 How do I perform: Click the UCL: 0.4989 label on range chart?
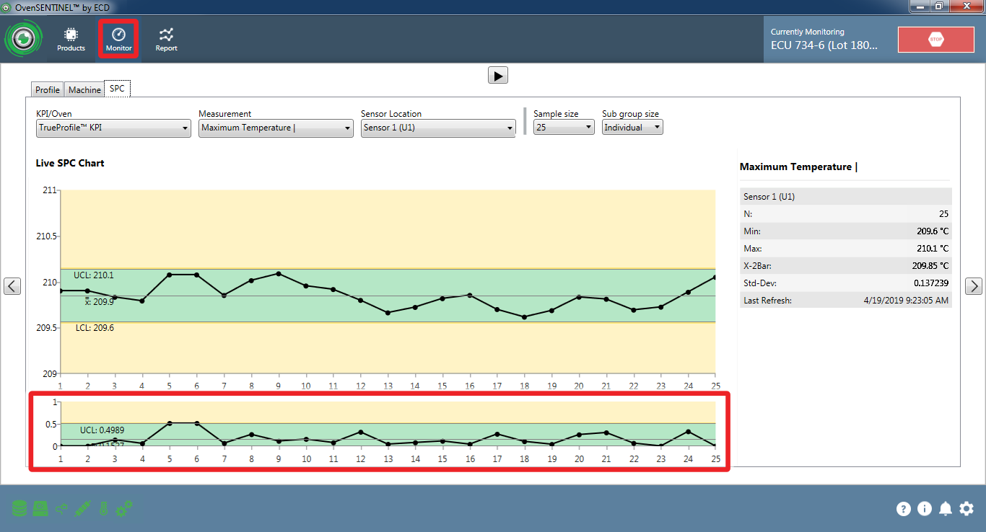tap(102, 430)
